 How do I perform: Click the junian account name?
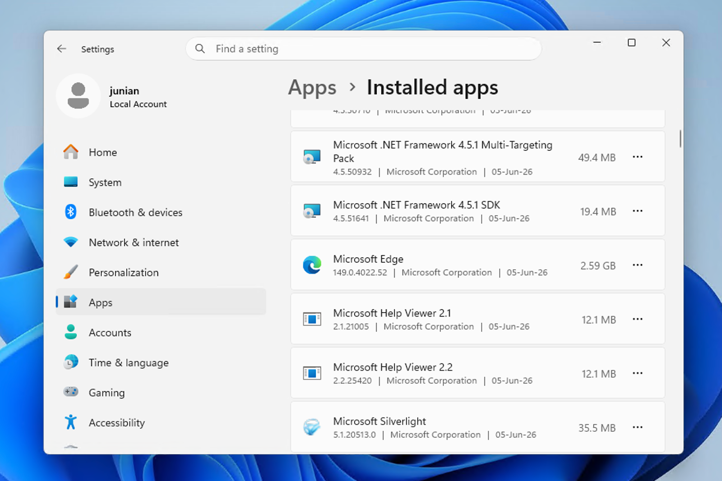(x=124, y=91)
